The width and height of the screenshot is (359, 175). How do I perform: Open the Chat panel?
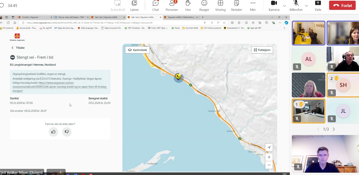(x=156, y=5)
